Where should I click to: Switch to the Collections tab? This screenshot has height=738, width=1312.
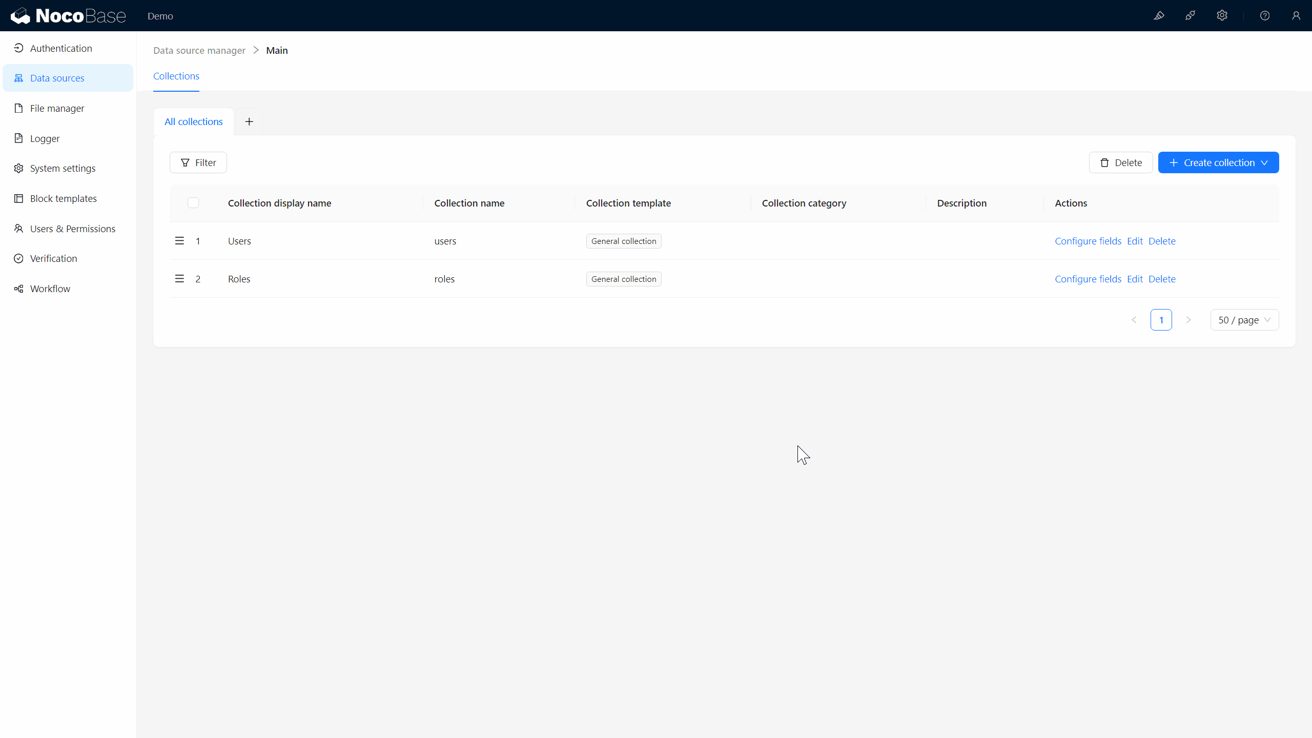pos(177,76)
